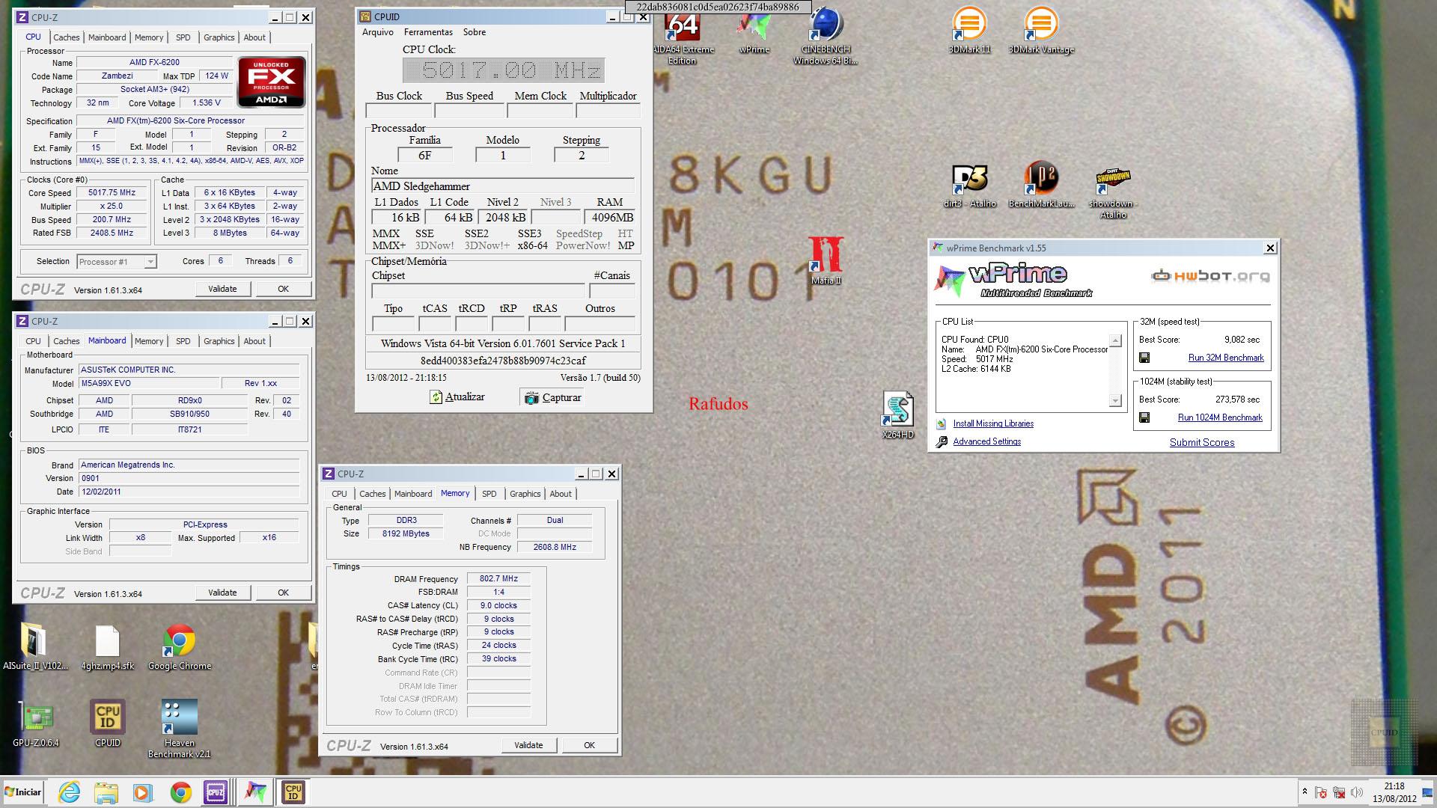This screenshot has height=808, width=1437.
Task: Open showdown Atalho desktop icon
Action: tap(1113, 191)
